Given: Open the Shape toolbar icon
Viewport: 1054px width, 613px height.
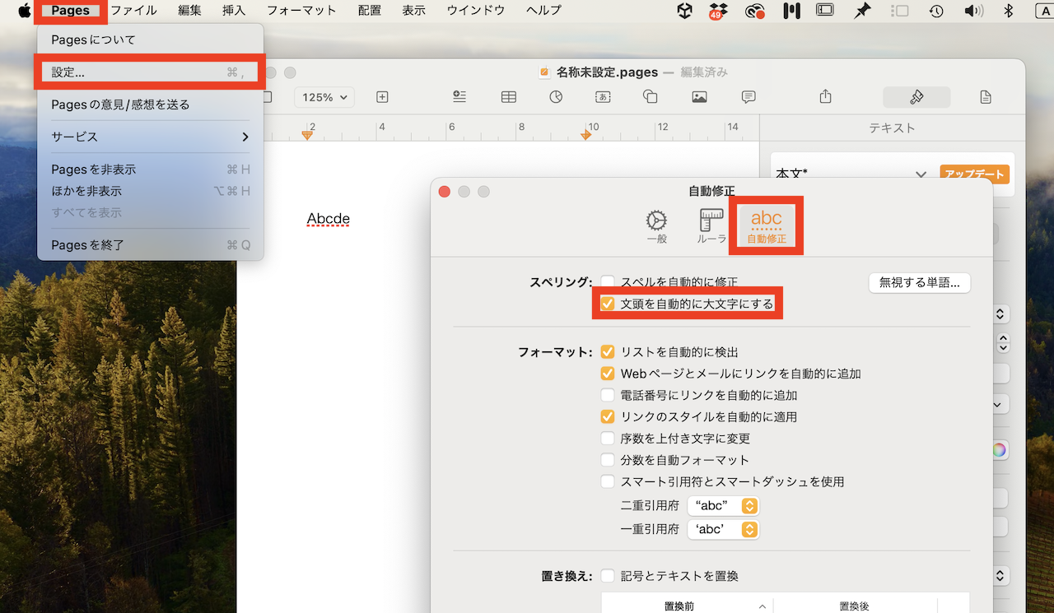Looking at the screenshot, I should pyautogui.click(x=650, y=97).
